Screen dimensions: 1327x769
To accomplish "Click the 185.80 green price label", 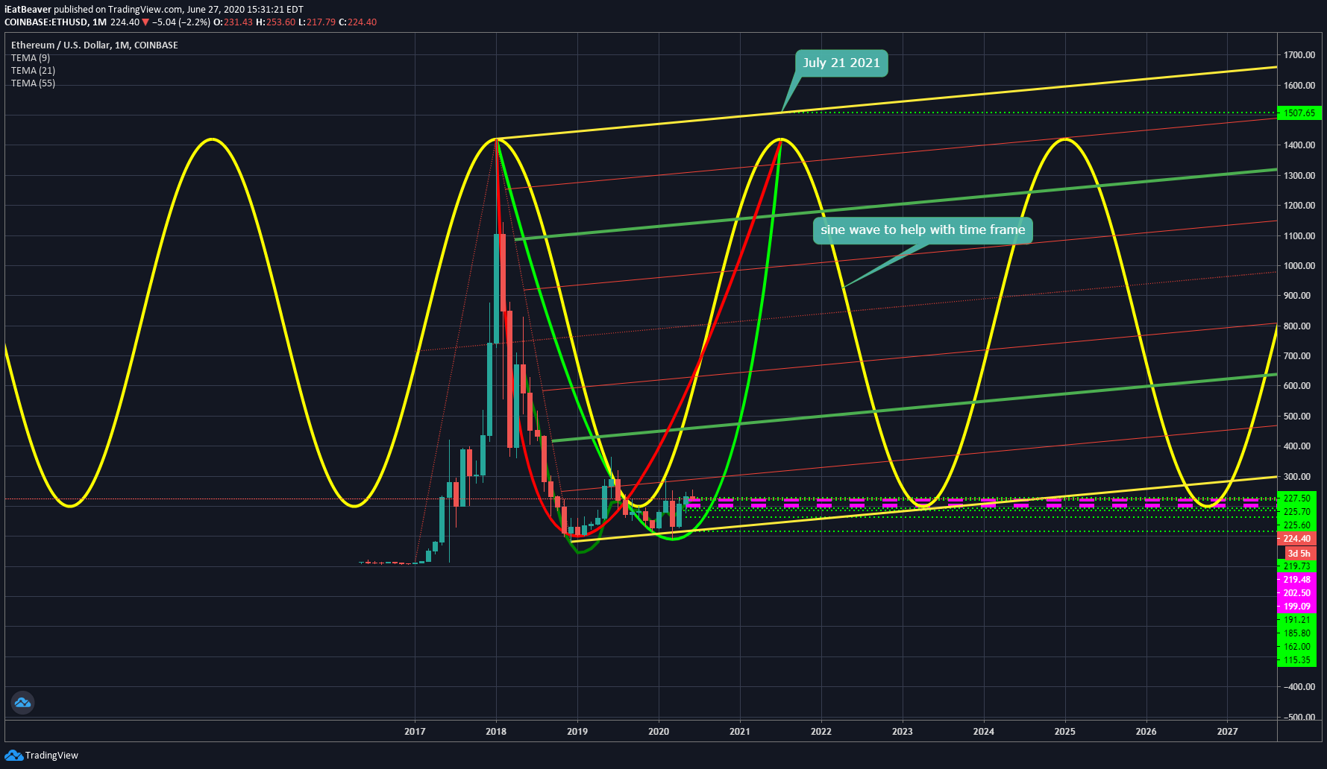I will 1296,633.
